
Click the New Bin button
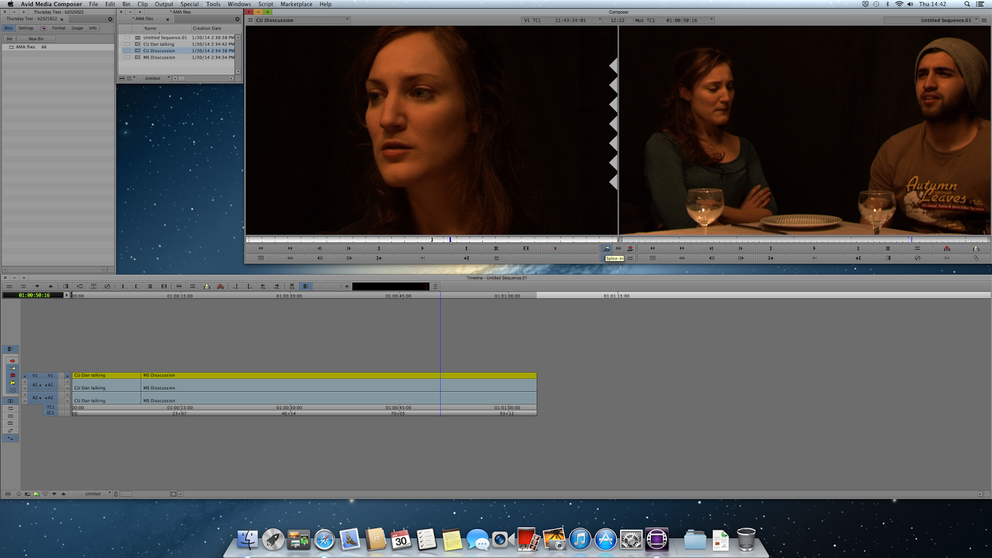click(x=36, y=38)
